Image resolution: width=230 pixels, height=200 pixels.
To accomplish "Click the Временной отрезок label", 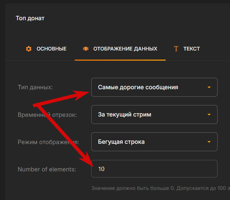I will tap(47, 115).
